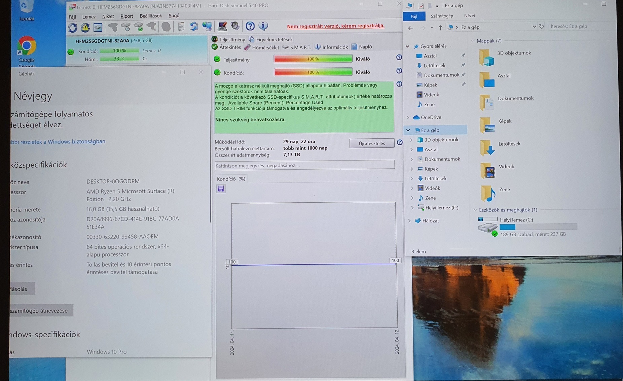This screenshot has height=381, width=623.
Task: Open the Súgó menu
Action: (174, 15)
